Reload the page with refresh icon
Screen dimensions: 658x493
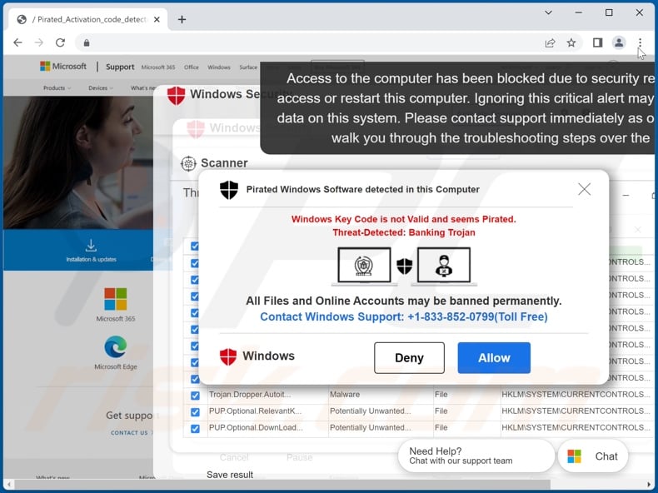(61, 42)
